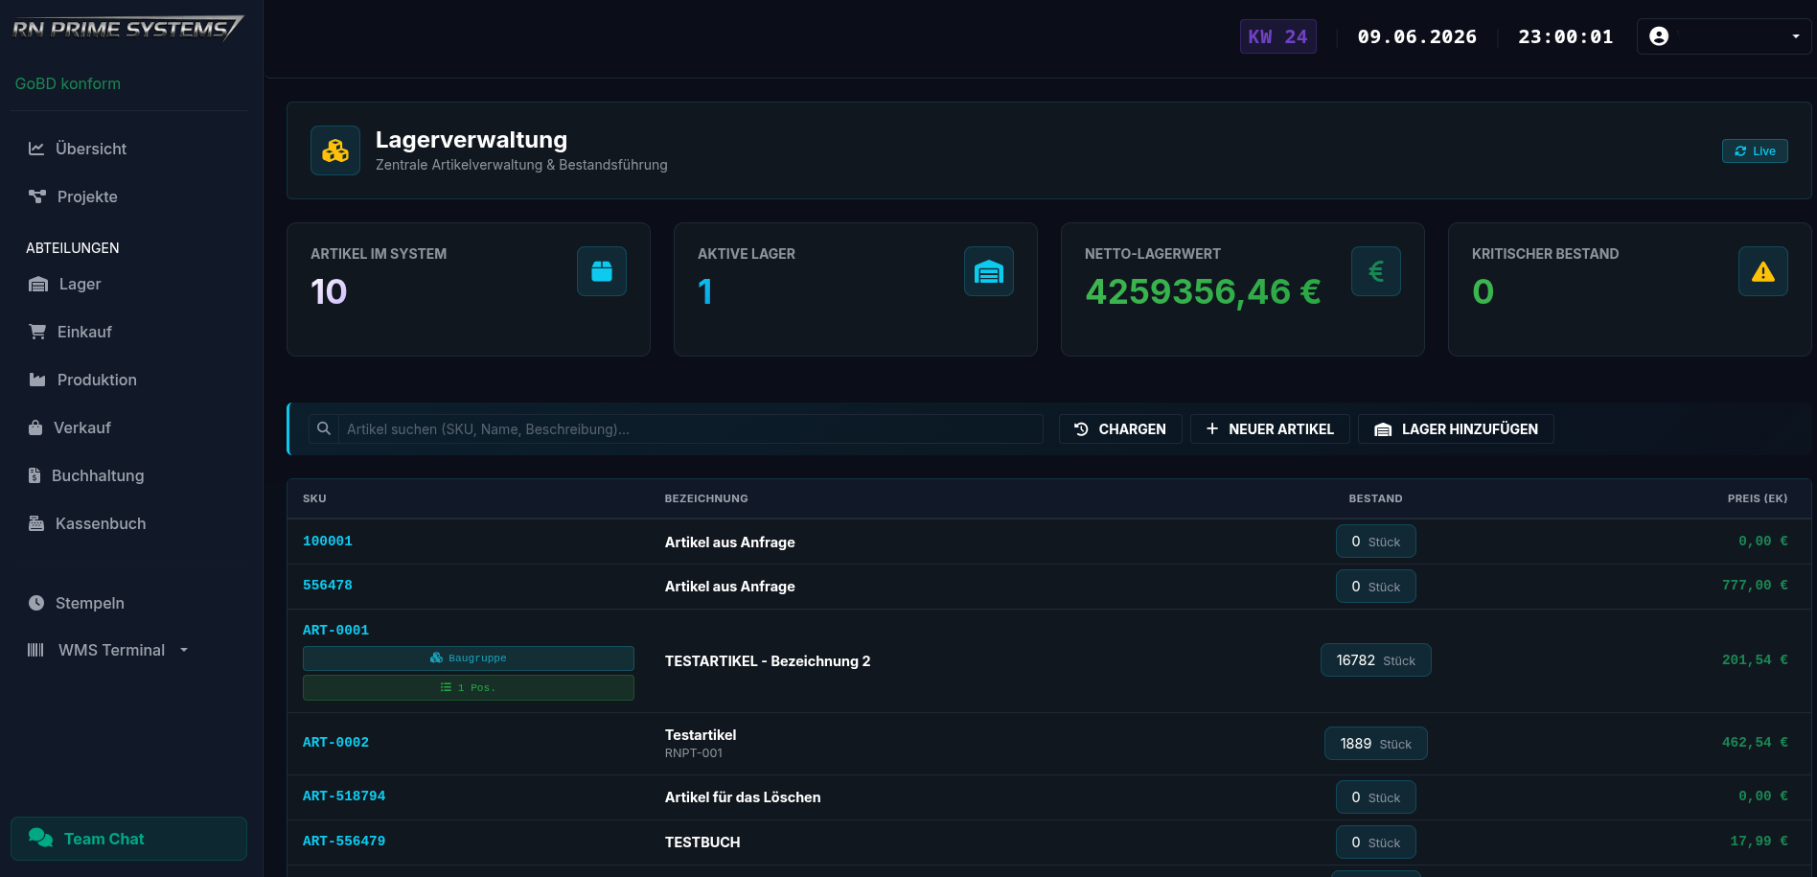1817x877 pixels.
Task: Click the Einkauf shopping cart icon
Action: 37,332
